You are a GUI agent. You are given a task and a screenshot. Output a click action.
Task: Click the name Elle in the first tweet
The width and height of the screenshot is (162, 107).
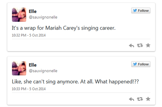[33, 11]
